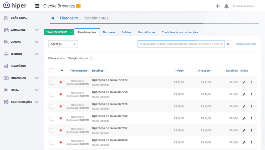Click the plus icon in header
This screenshot has height=150, width=265.
pos(218,6)
